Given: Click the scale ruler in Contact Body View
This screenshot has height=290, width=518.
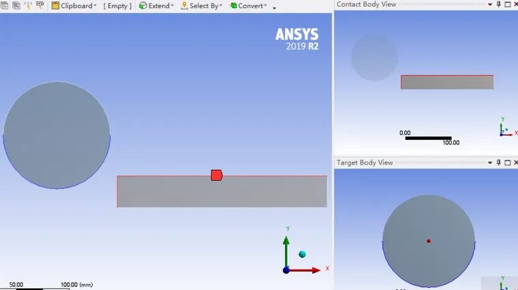Looking at the screenshot, I should coord(428,139).
